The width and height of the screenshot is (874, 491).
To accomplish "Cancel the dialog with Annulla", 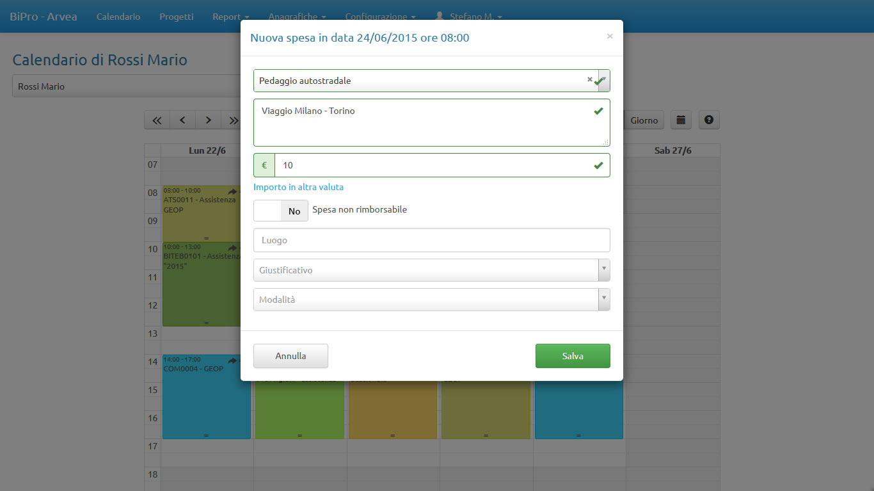I will (x=290, y=356).
